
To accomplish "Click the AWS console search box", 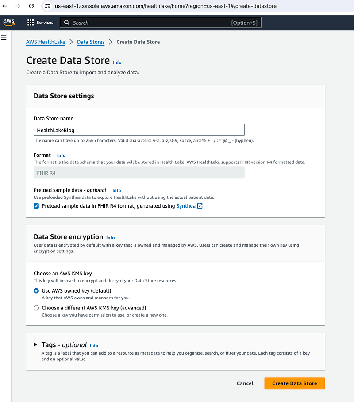I will 161,23.
